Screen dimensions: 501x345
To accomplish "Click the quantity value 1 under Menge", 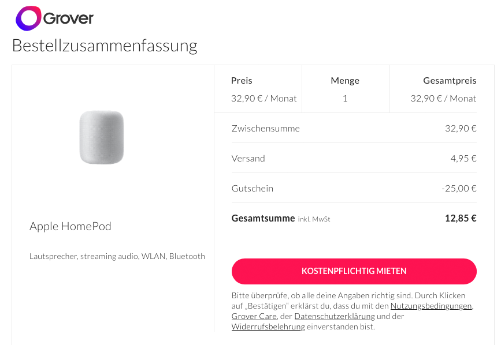I will click(x=345, y=99).
